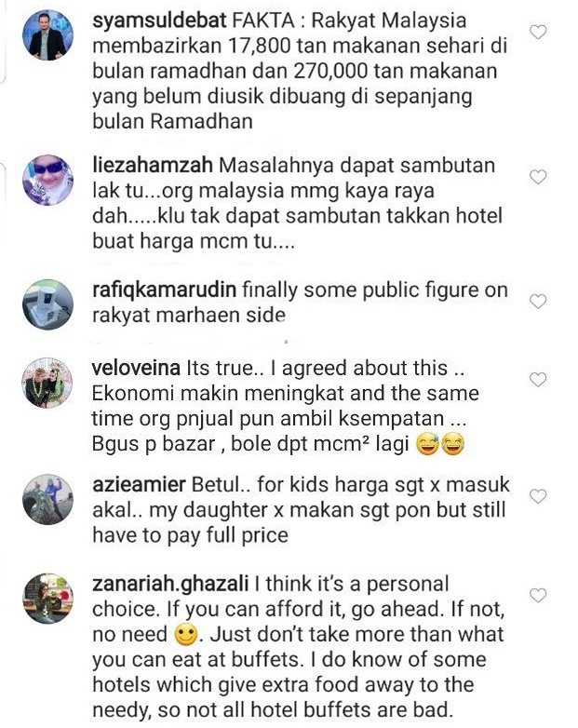Open veloveina's profile picture

tap(47, 383)
